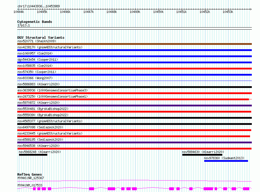Click the nsv1058835 (Coe2014) label

[35, 66]
